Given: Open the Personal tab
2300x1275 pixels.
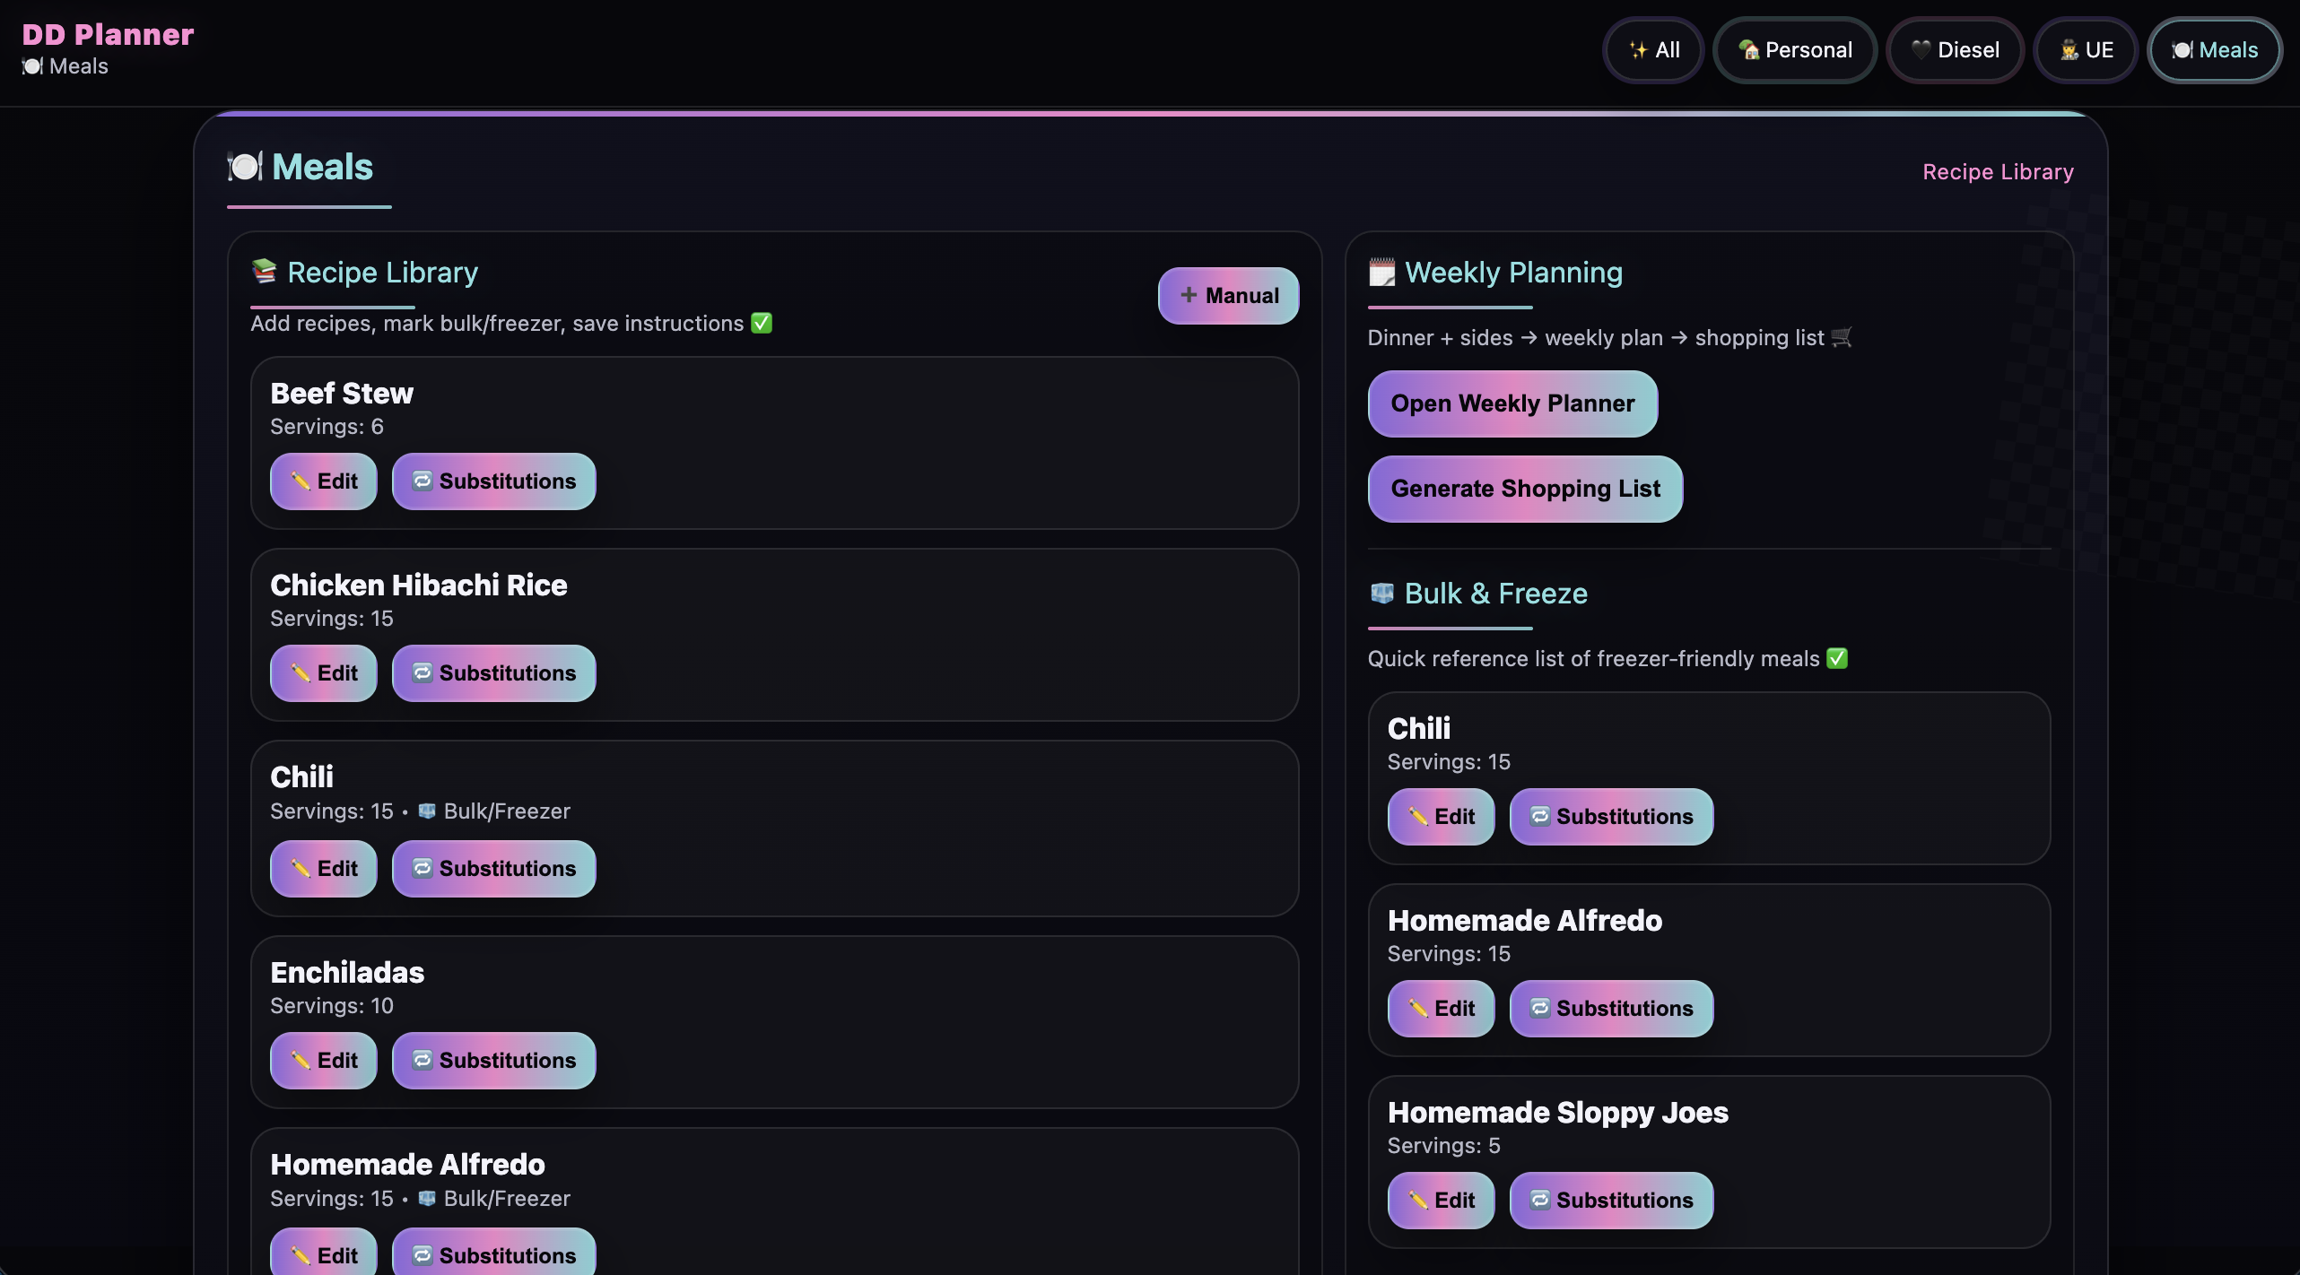Looking at the screenshot, I should [1795, 50].
